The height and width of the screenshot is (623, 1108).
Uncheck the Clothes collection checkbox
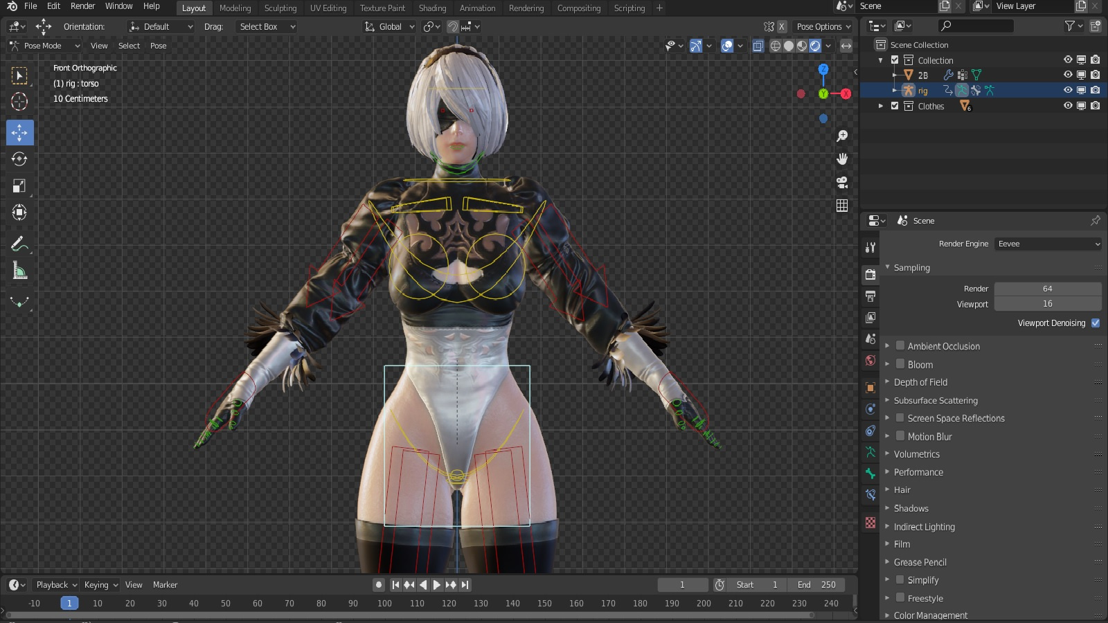click(x=895, y=106)
